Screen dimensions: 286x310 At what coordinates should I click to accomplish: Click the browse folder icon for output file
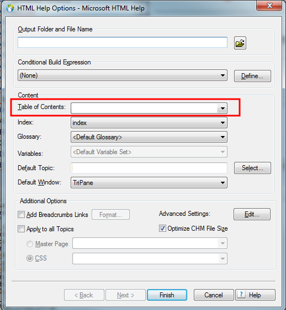point(240,43)
